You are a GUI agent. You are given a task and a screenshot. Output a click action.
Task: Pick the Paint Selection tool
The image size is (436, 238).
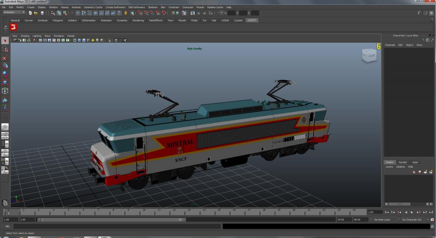tap(5, 58)
